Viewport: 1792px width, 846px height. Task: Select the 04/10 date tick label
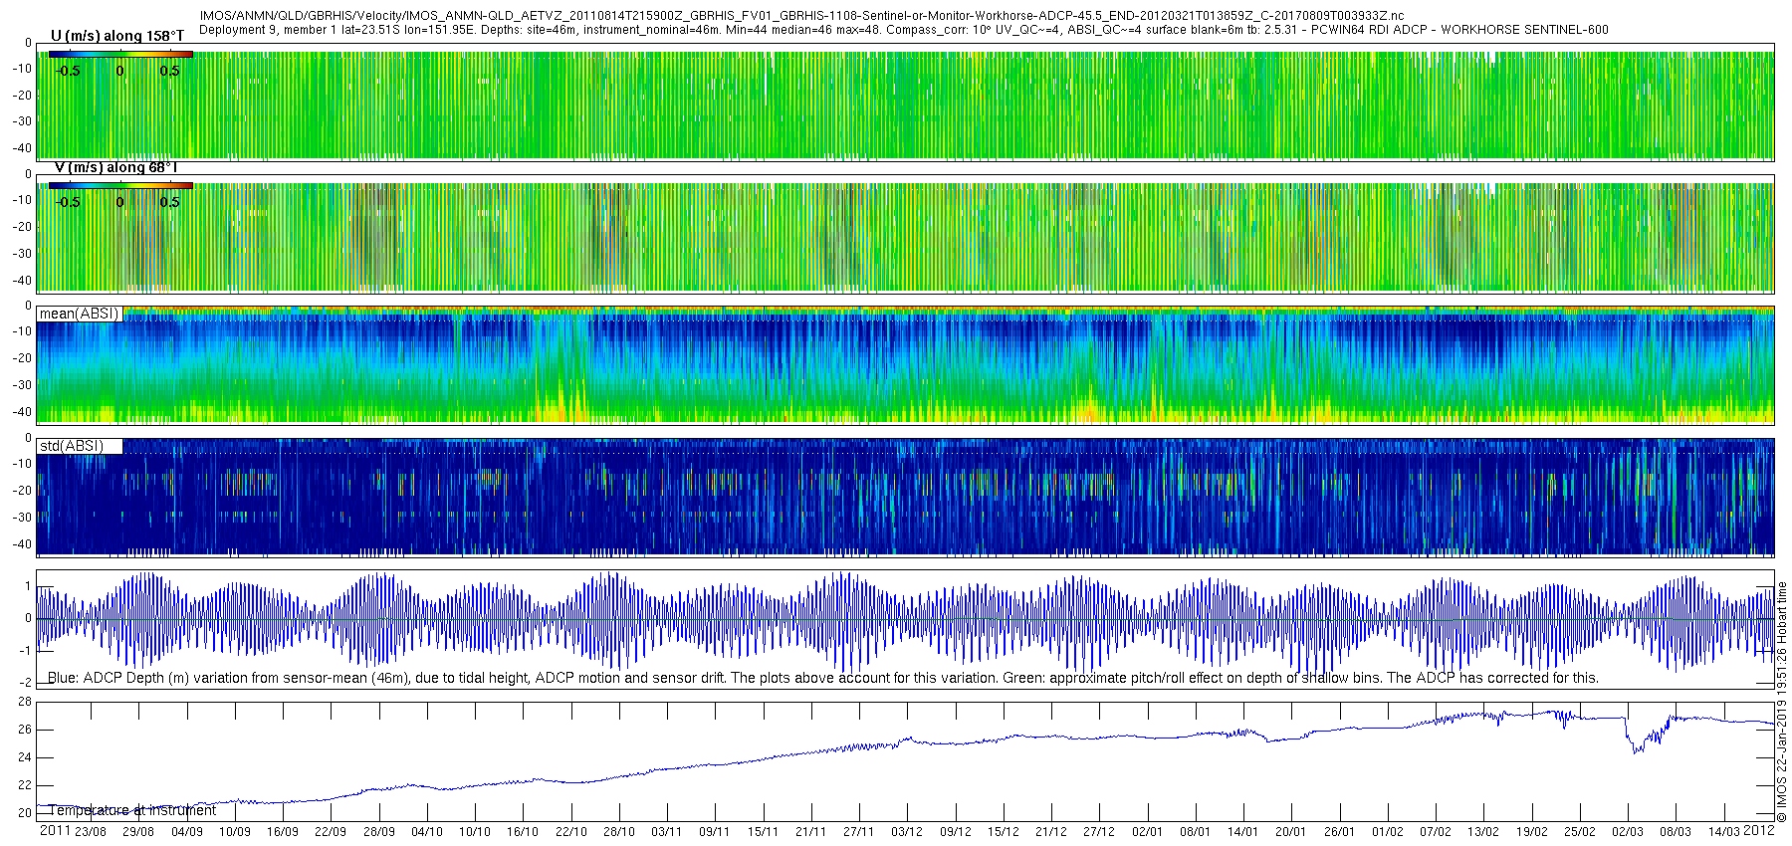[427, 832]
